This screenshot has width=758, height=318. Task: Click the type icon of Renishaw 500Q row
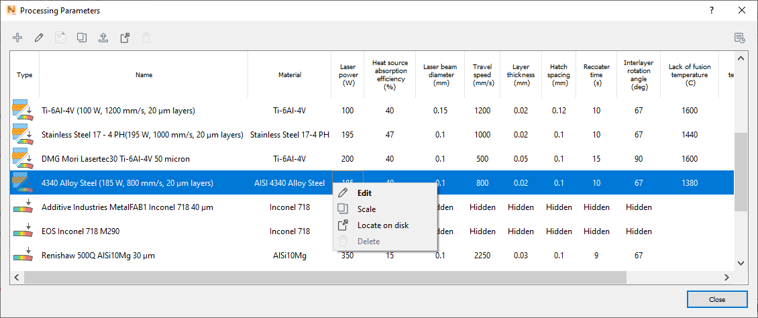(24, 256)
